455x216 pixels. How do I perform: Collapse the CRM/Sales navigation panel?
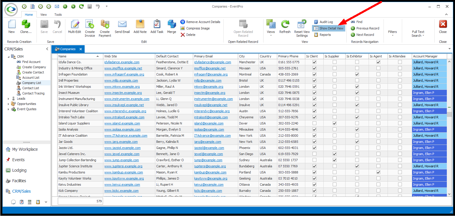point(47,49)
